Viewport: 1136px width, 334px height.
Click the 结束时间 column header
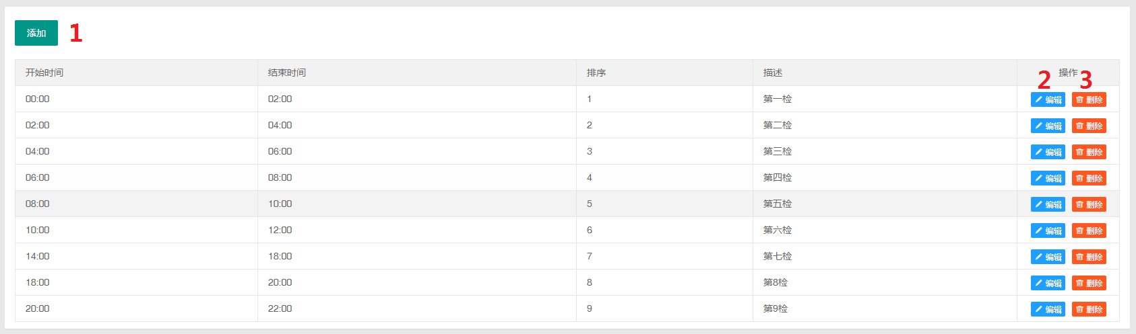[287, 73]
